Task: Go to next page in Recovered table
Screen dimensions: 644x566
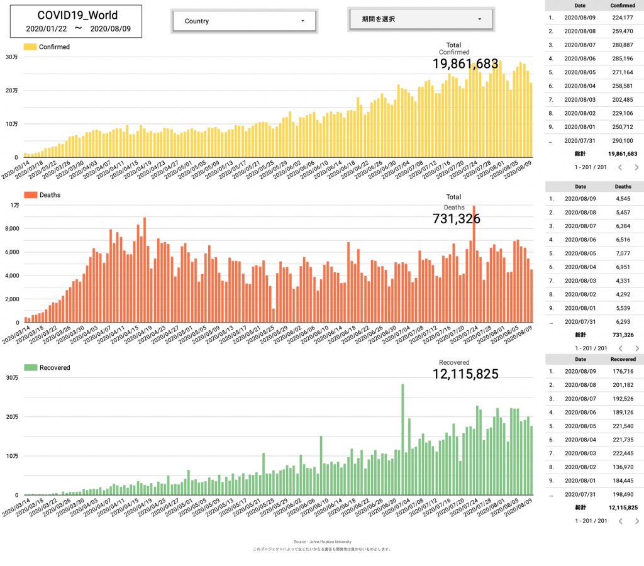Action: pyautogui.click(x=636, y=521)
